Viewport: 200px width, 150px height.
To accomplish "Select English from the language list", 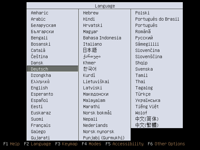I will pyautogui.click(x=39, y=88).
